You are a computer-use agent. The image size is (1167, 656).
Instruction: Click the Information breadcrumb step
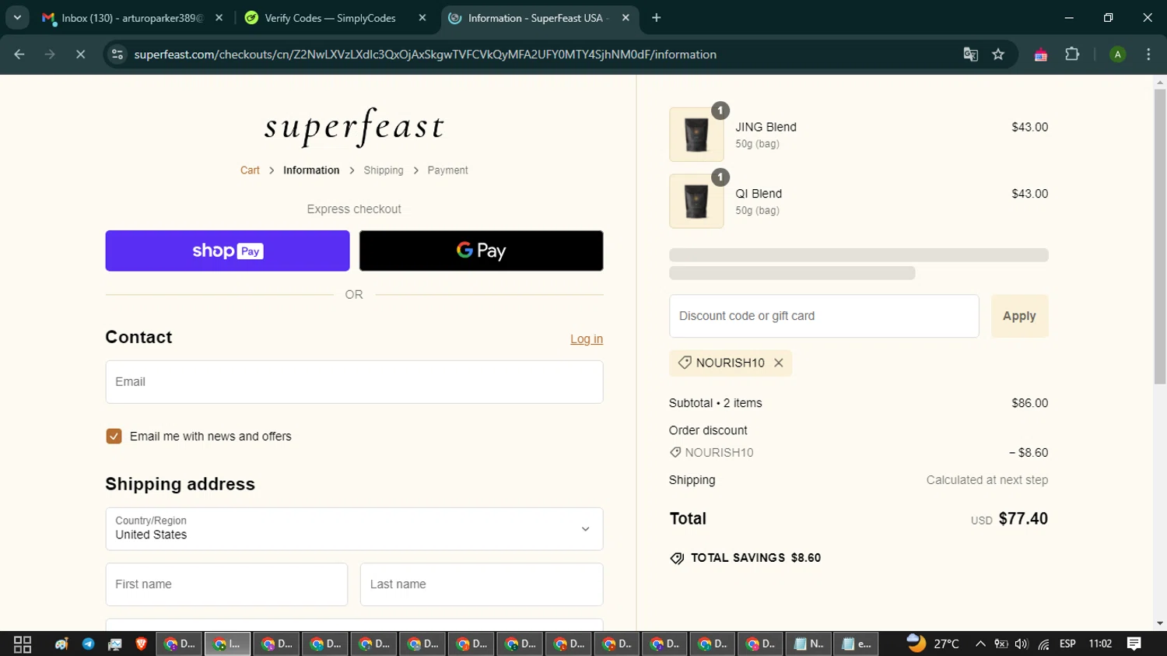coord(311,170)
